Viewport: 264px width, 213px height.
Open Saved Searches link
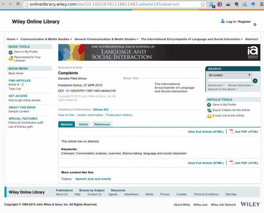coord(241,85)
